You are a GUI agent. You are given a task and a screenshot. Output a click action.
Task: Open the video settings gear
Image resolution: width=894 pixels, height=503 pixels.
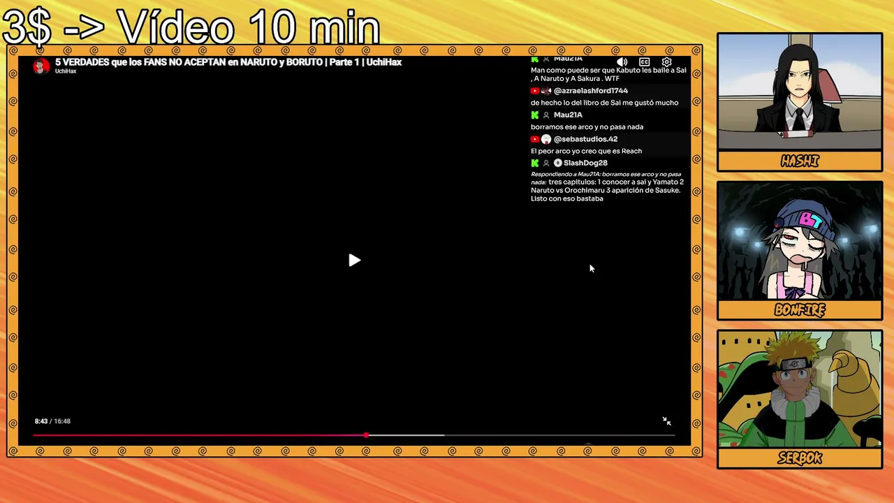(667, 62)
